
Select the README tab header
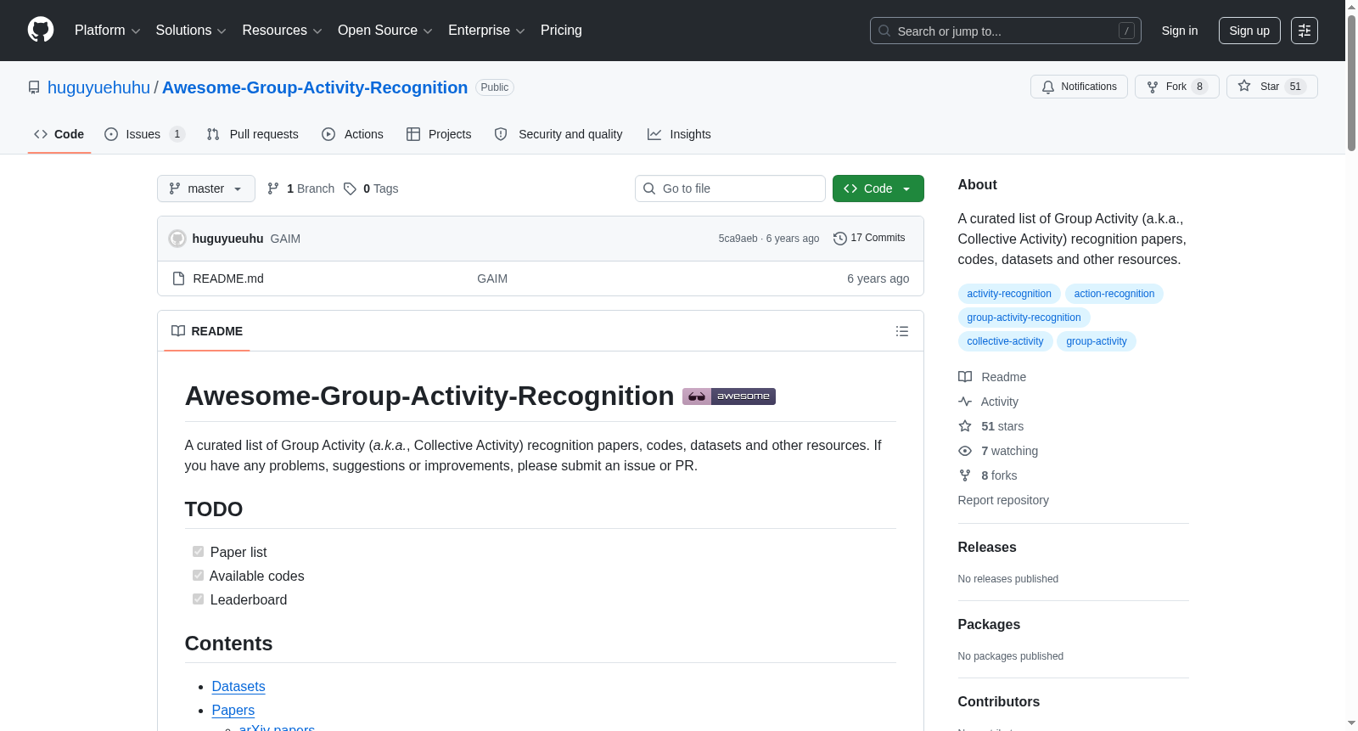pyautogui.click(x=207, y=331)
